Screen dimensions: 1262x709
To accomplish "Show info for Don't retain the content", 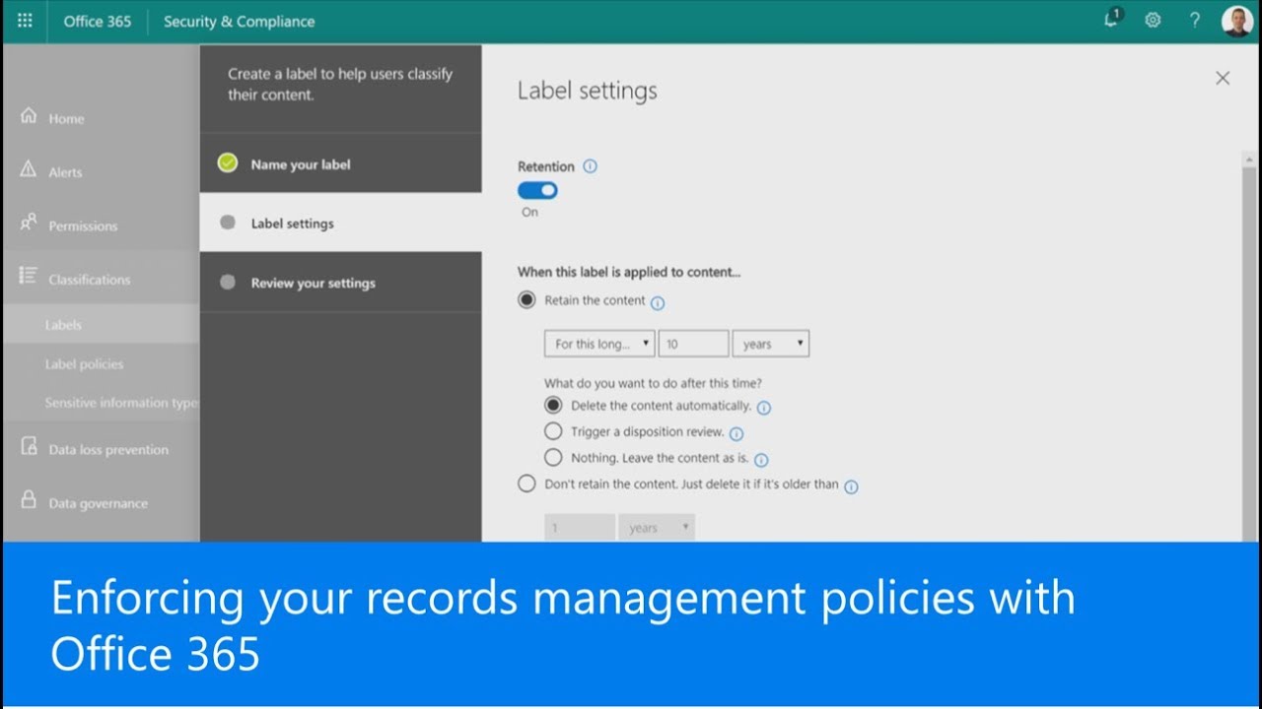I will click(x=851, y=486).
